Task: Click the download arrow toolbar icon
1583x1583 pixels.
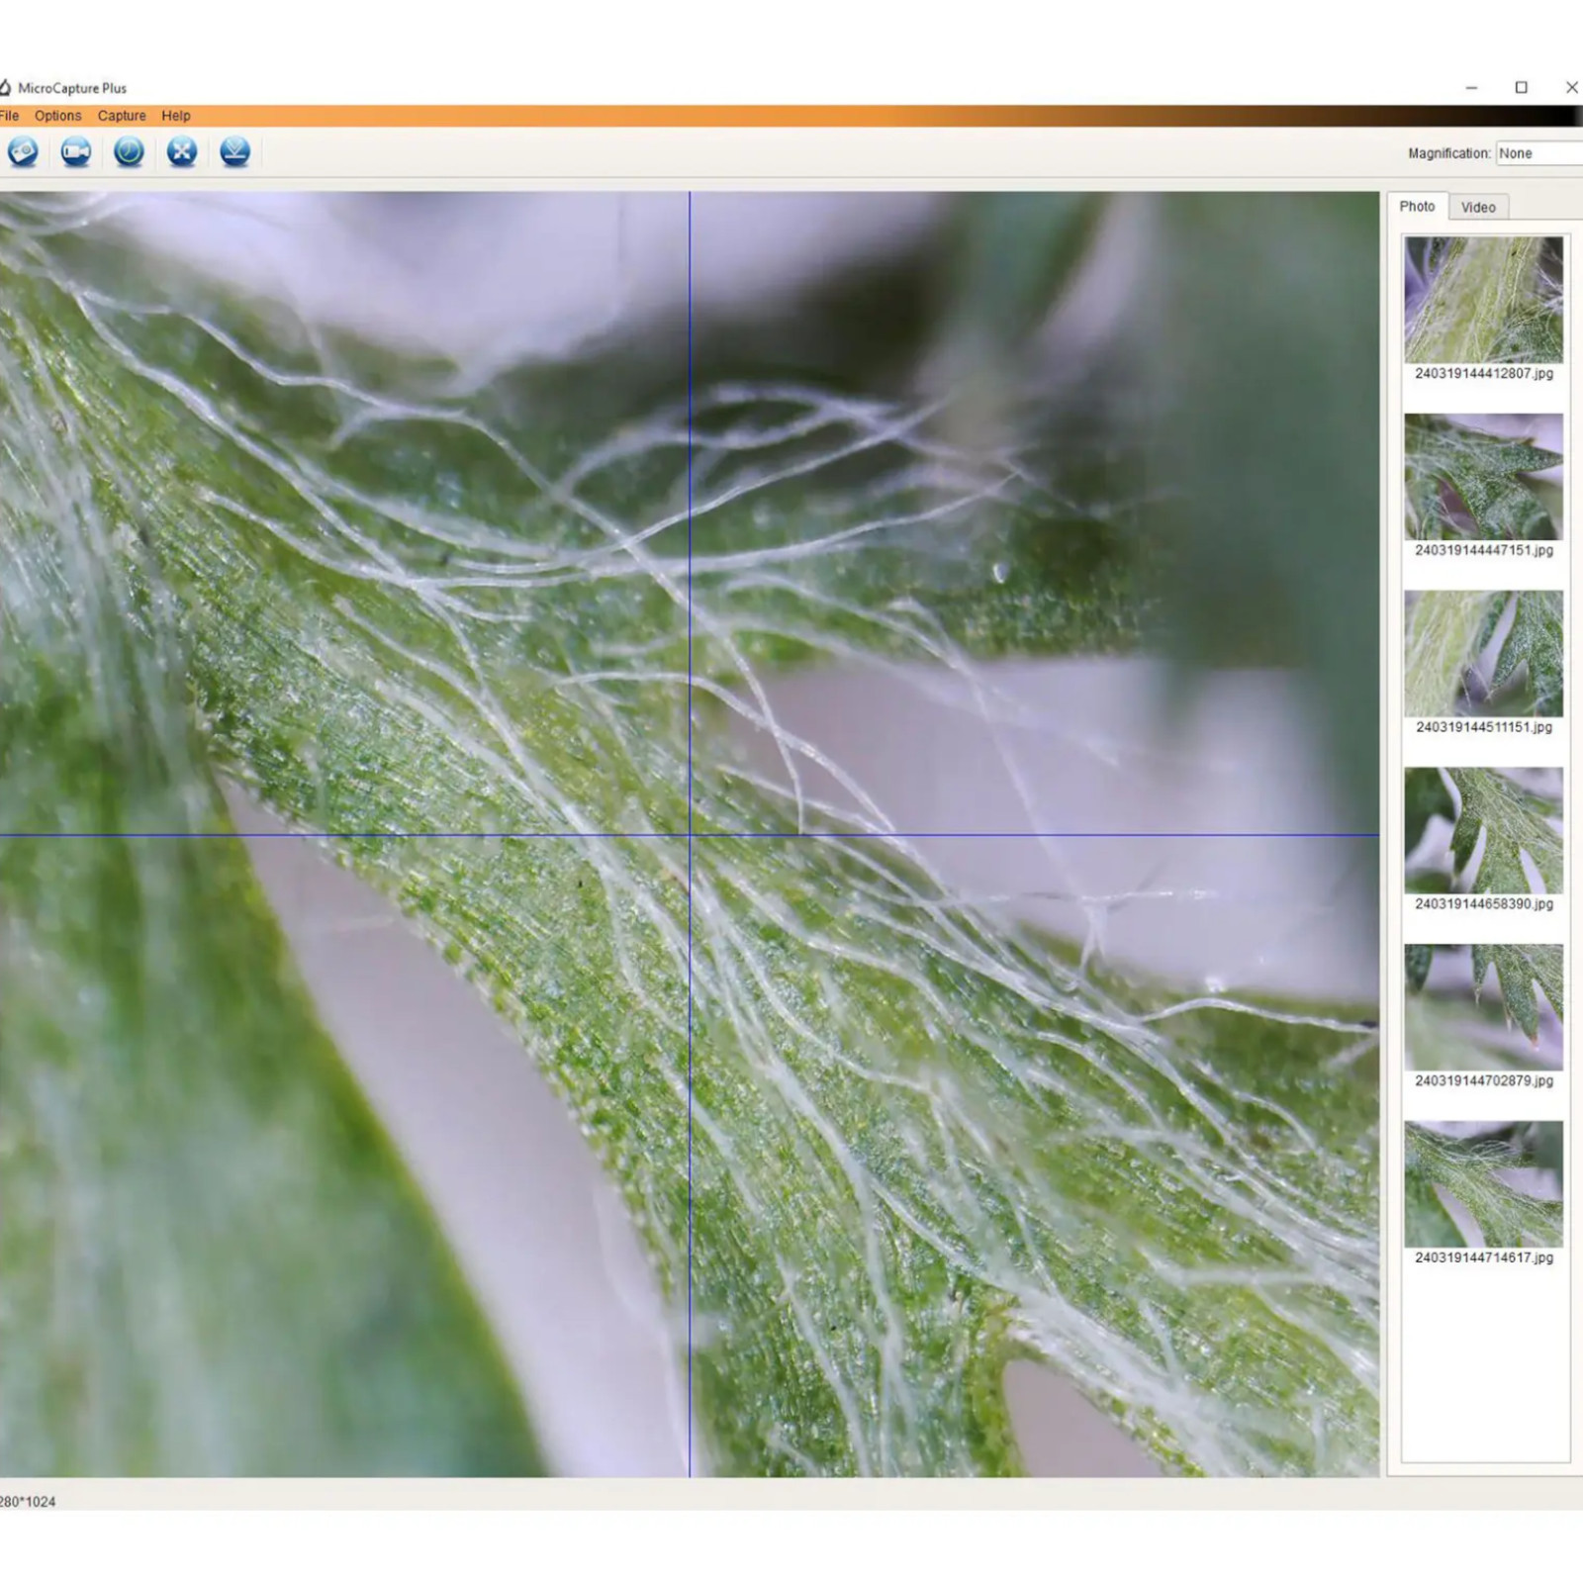Action: click(234, 152)
